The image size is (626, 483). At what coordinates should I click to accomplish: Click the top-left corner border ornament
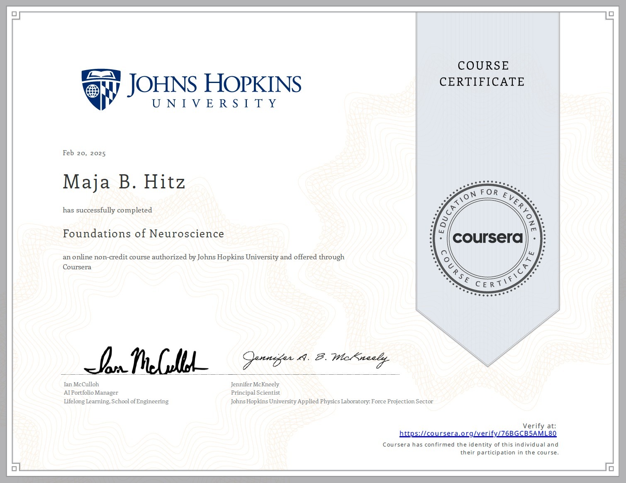coord(15,15)
